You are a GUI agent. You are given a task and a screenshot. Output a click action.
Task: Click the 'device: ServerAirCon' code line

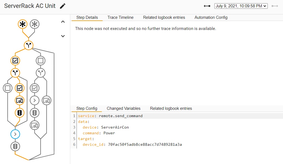(106, 127)
